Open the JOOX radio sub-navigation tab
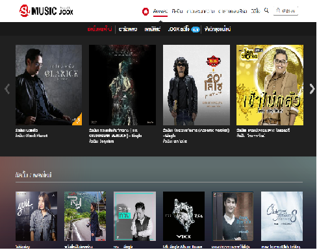The width and height of the screenshot is (317, 250). (x=179, y=29)
